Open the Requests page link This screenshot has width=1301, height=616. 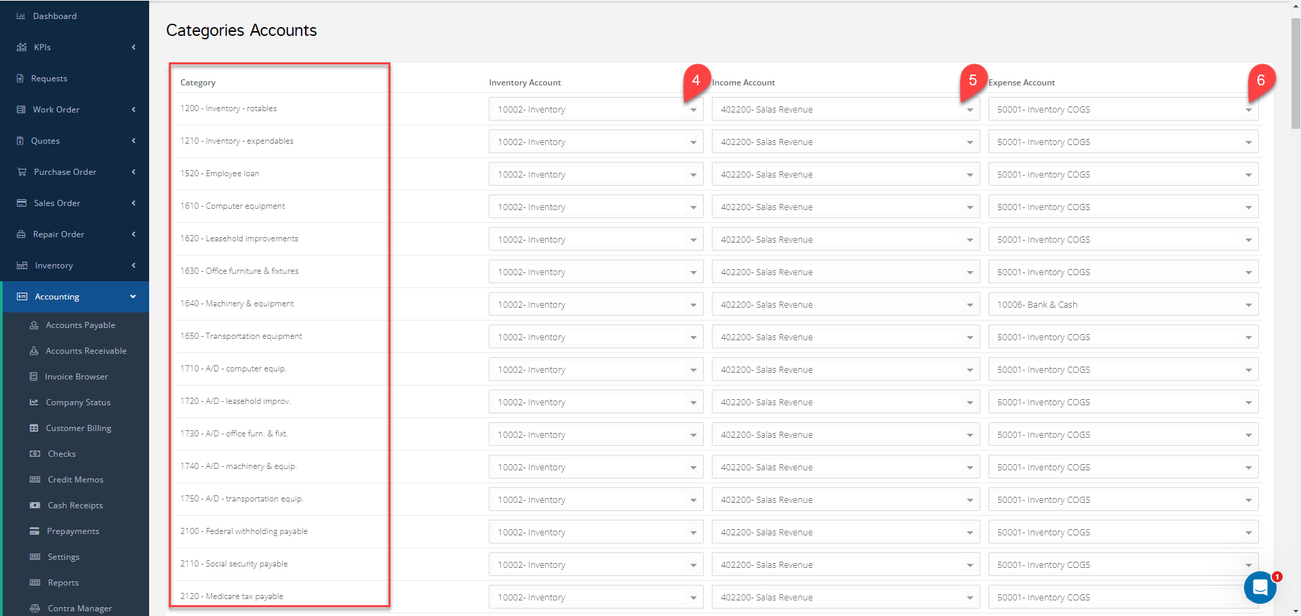coord(49,78)
